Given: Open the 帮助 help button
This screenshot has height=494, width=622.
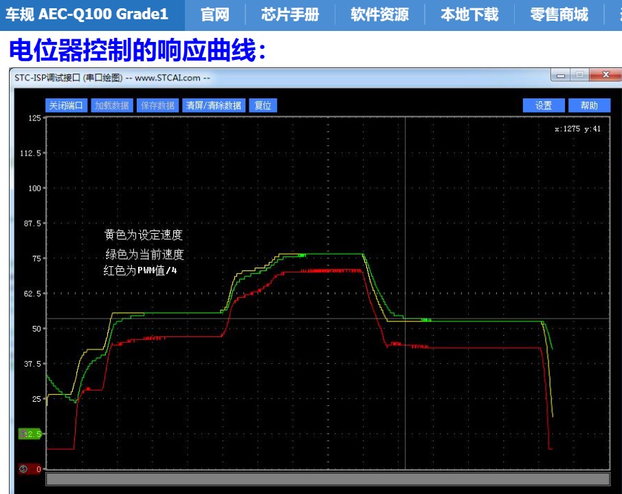Looking at the screenshot, I should click(x=589, y=105).
